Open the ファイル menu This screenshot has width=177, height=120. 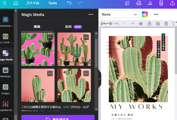click(33, 3)
